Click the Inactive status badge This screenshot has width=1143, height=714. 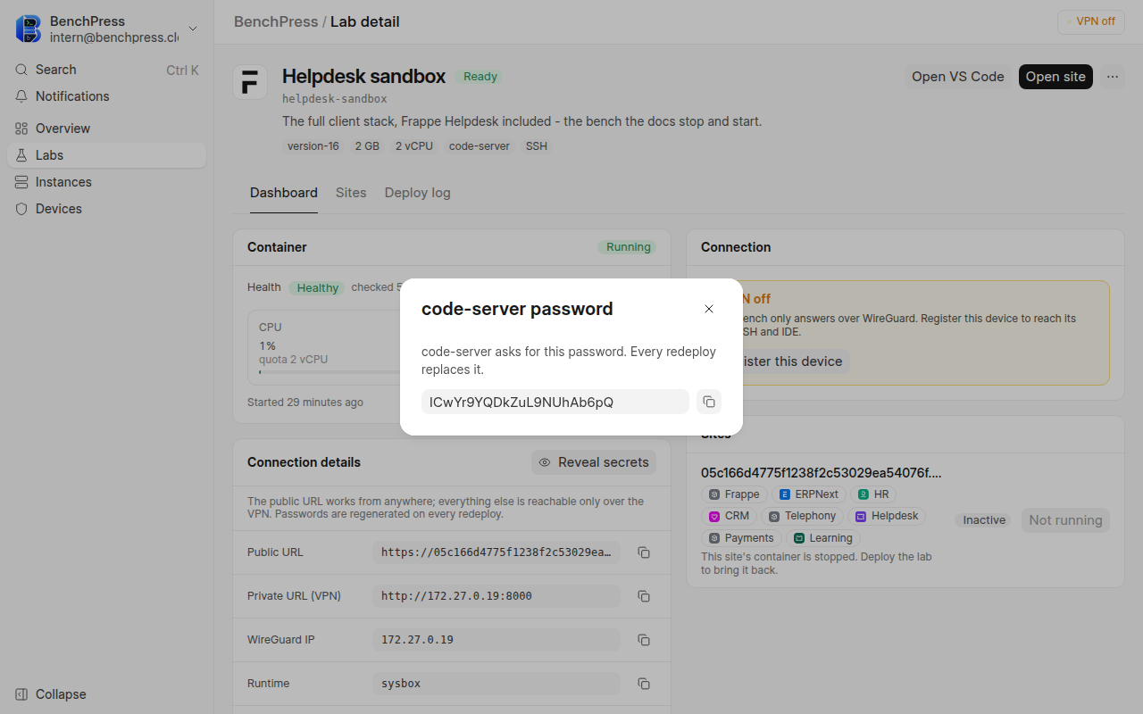click(984, 520)
